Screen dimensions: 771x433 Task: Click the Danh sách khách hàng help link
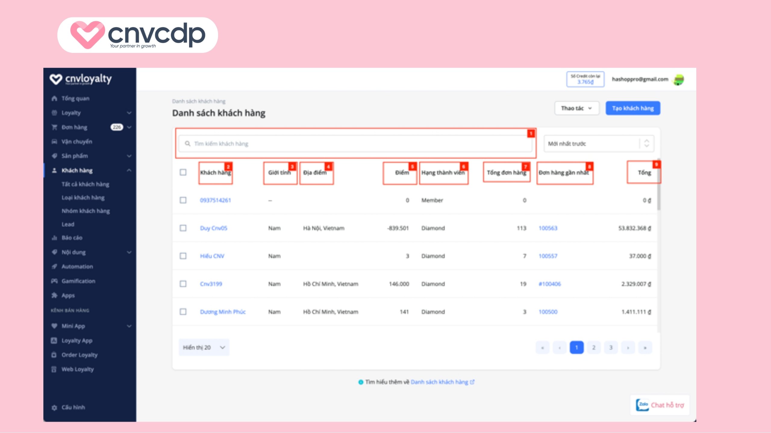pos(439,382)
